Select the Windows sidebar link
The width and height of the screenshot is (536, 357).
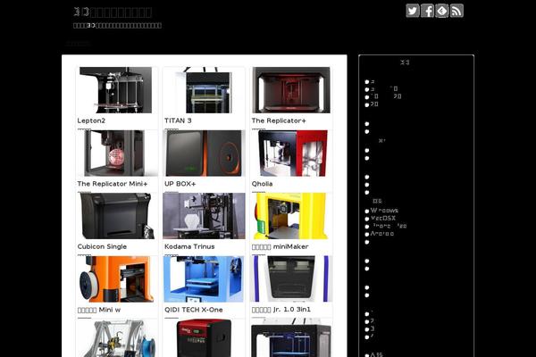tap(384, 211)
